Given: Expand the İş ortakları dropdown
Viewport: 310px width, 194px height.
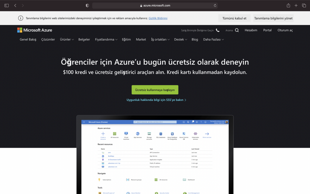Looking at the screenshot, I should (160, 39).
